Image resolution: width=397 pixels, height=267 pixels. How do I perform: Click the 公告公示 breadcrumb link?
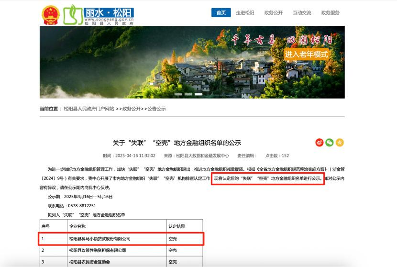click(156, 109)
